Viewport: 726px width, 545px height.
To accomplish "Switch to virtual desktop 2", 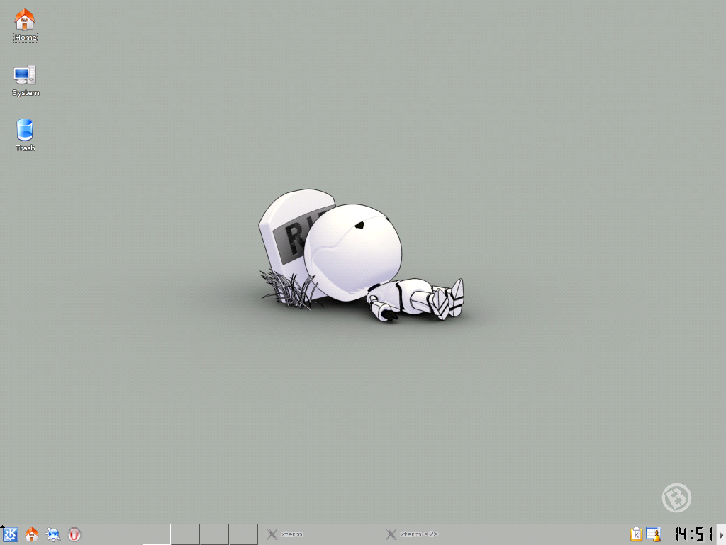I will [186, 534].
